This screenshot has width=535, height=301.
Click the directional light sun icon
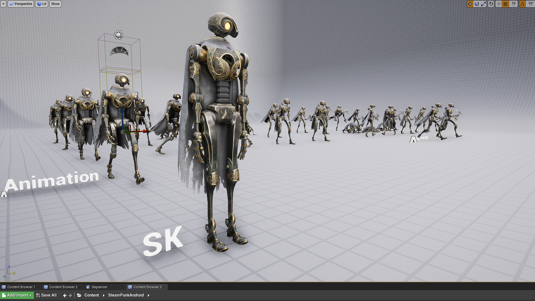[x=118, y=35]
